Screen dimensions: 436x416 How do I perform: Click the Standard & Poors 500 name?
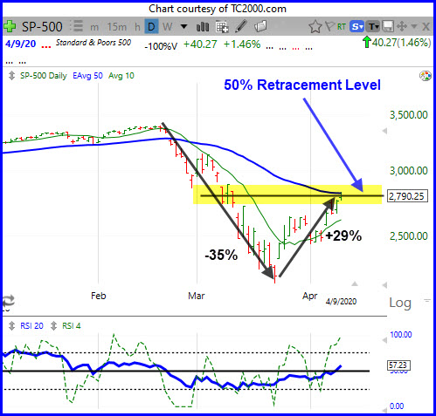93,43
